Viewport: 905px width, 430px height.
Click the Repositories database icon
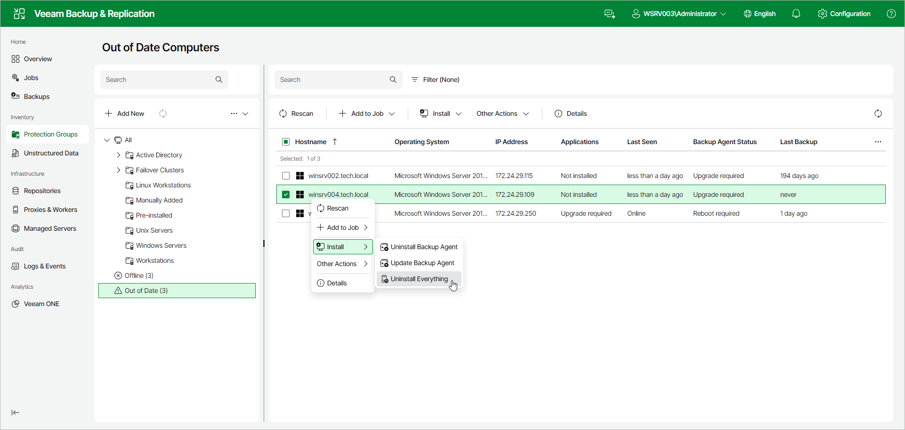[x=16, y=191]
